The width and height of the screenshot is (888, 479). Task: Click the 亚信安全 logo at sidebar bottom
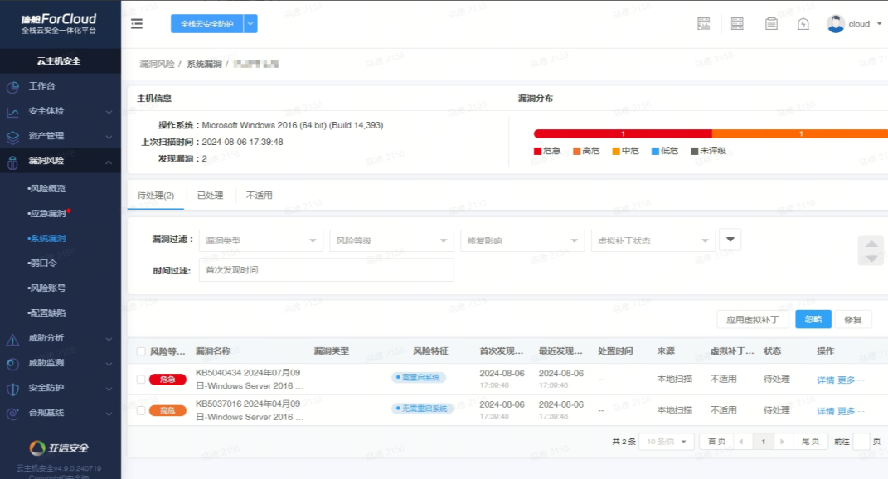59,448
